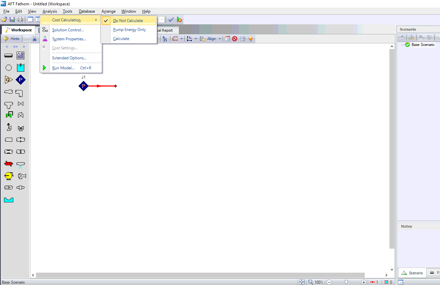Click the horizontal scrollbar right arrow
440x285 pixels.
(x=386, y=275)
